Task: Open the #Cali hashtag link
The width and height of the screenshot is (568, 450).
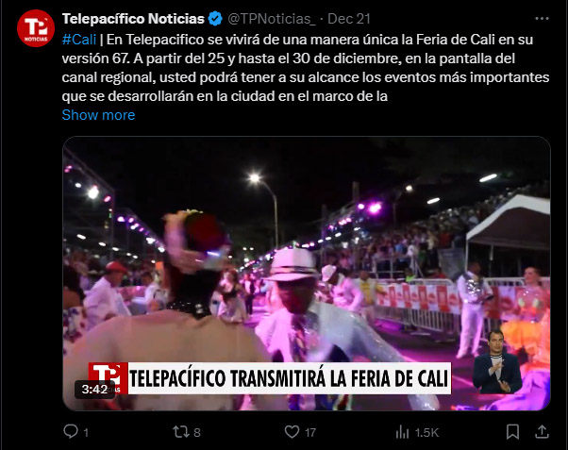Action: [79, 40]
